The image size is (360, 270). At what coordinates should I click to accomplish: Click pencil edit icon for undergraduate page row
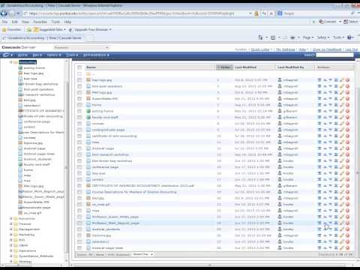click(342, 130)
